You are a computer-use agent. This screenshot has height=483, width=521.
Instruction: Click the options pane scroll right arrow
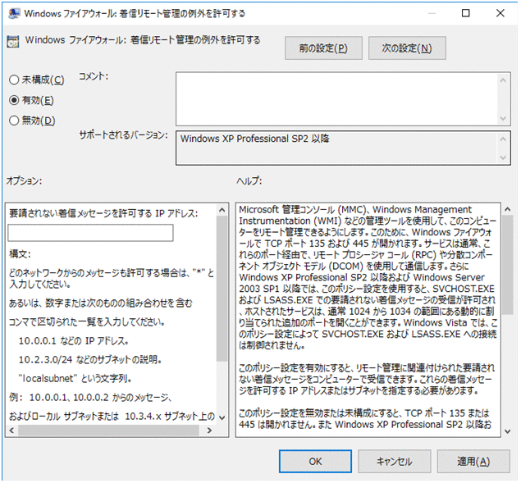click(x=209, y=431)
